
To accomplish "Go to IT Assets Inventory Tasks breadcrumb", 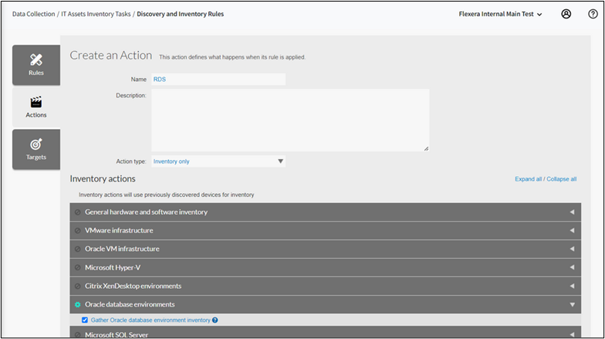I will (96, 14).
